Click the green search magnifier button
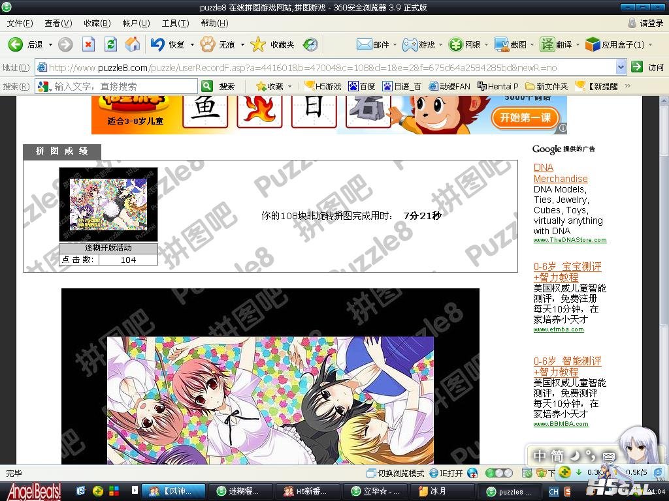669x501 pixels. (x=207, y=86)
